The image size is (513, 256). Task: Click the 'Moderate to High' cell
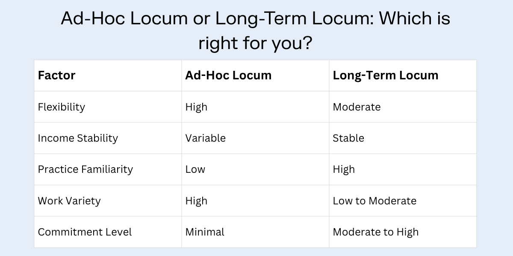point(375,232)
